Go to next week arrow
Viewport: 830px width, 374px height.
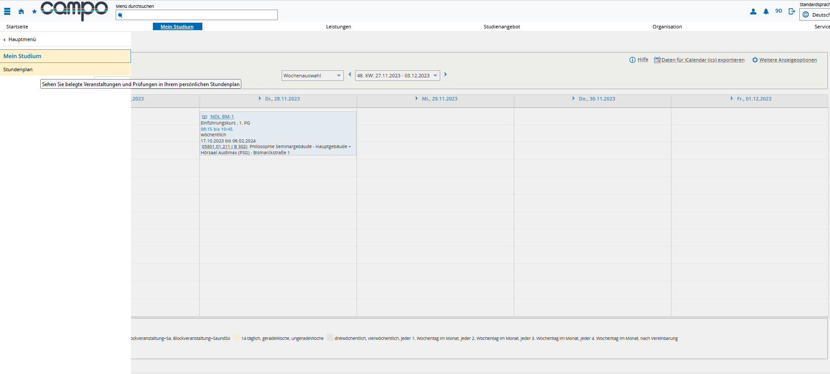(x=445, y=75)
